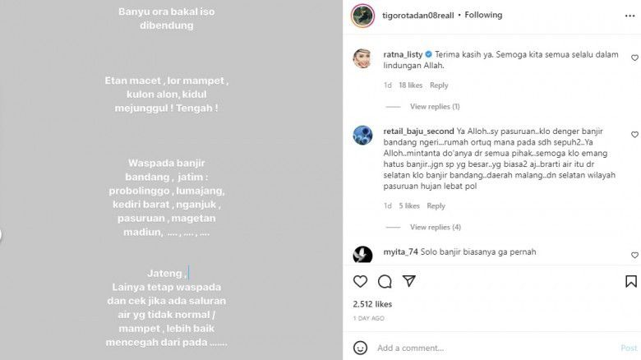Like myita_74's comment
The width and height of the screenshot is (641, 360).
[634, 256]
